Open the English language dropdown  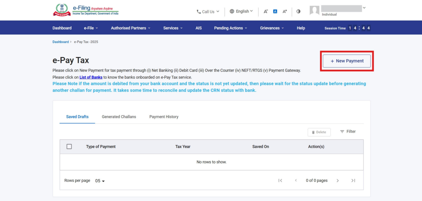tap(241, 11)
